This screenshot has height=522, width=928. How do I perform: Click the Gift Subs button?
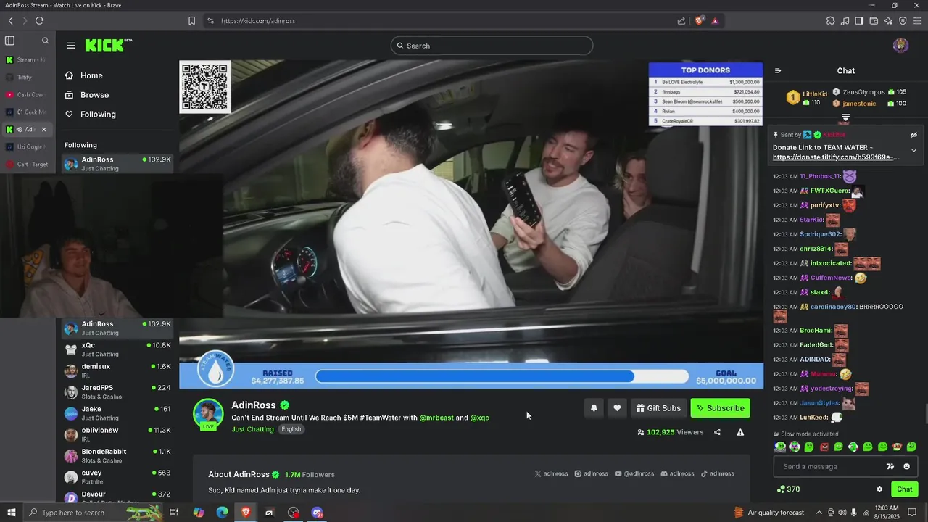click(658, 408)
